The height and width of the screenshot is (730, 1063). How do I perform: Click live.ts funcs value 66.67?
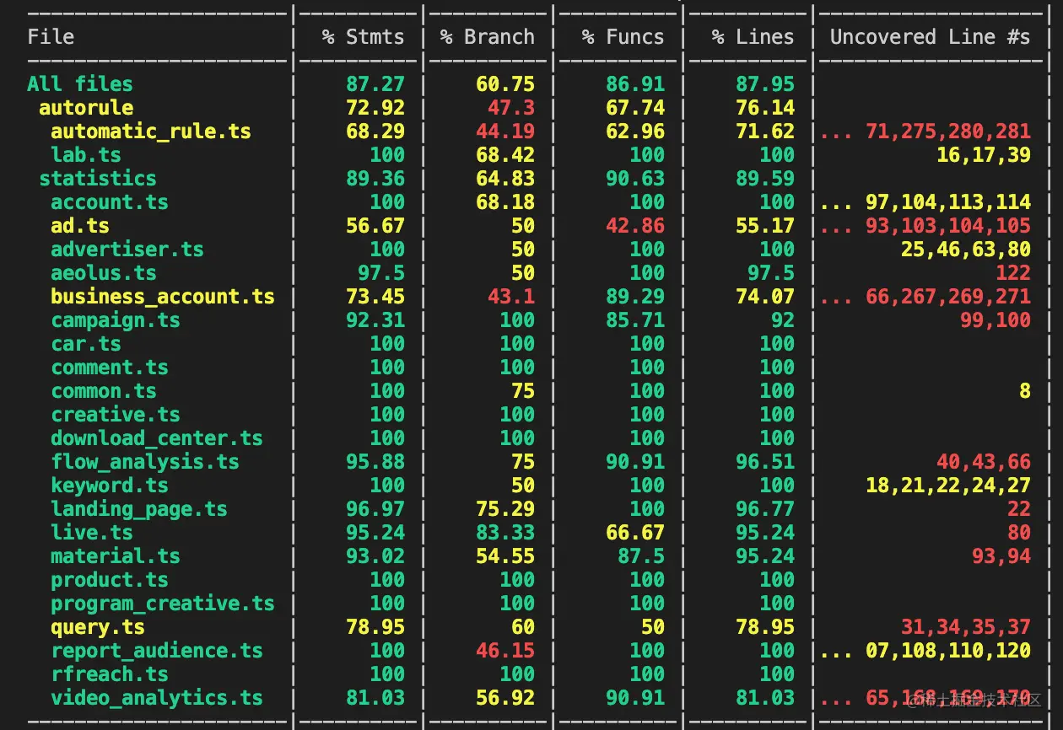[635, 533]
